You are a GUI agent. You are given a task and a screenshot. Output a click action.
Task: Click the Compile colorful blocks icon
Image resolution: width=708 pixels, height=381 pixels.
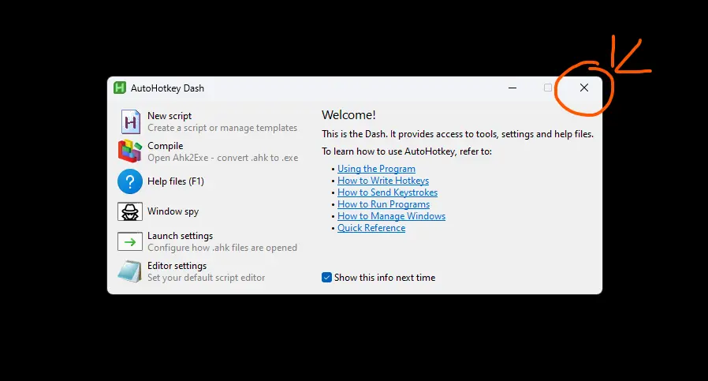pos(130,151)
